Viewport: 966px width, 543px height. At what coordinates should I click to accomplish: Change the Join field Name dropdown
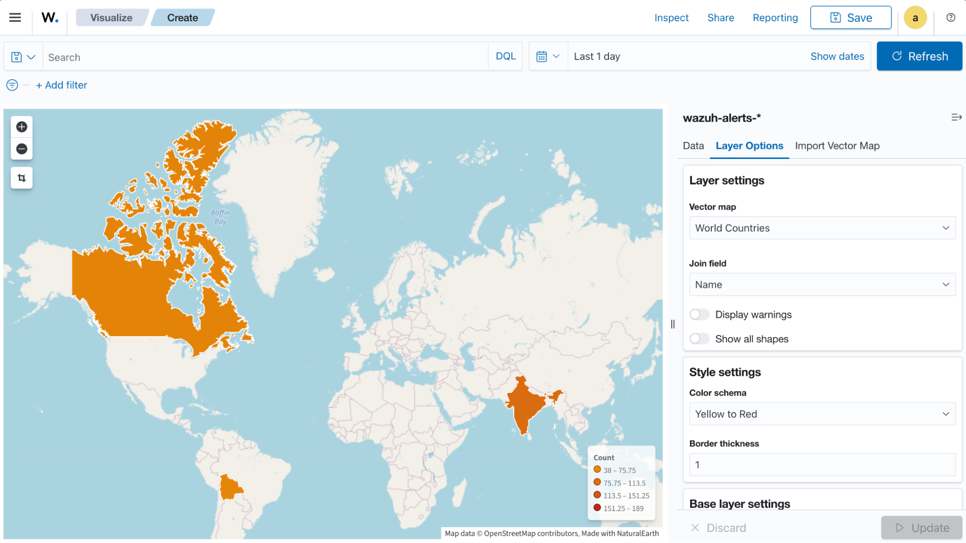point(822,285)
